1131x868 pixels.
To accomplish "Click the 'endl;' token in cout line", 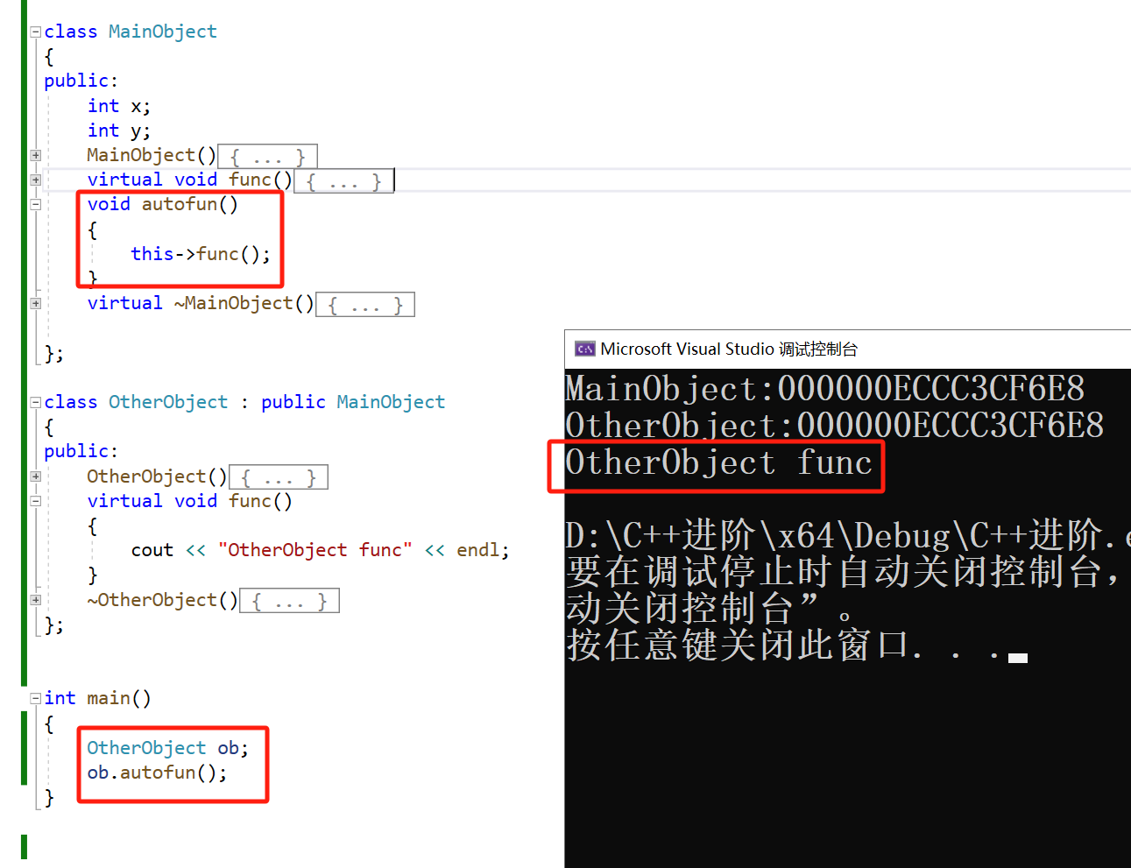I will [x=483, y=550].
